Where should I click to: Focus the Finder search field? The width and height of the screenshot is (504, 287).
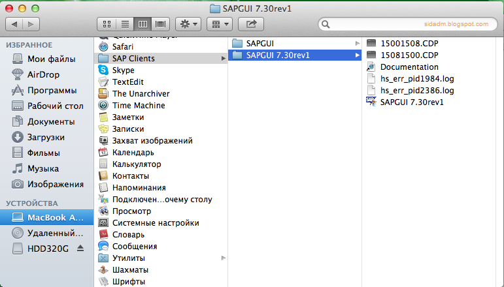click(407, 24)
